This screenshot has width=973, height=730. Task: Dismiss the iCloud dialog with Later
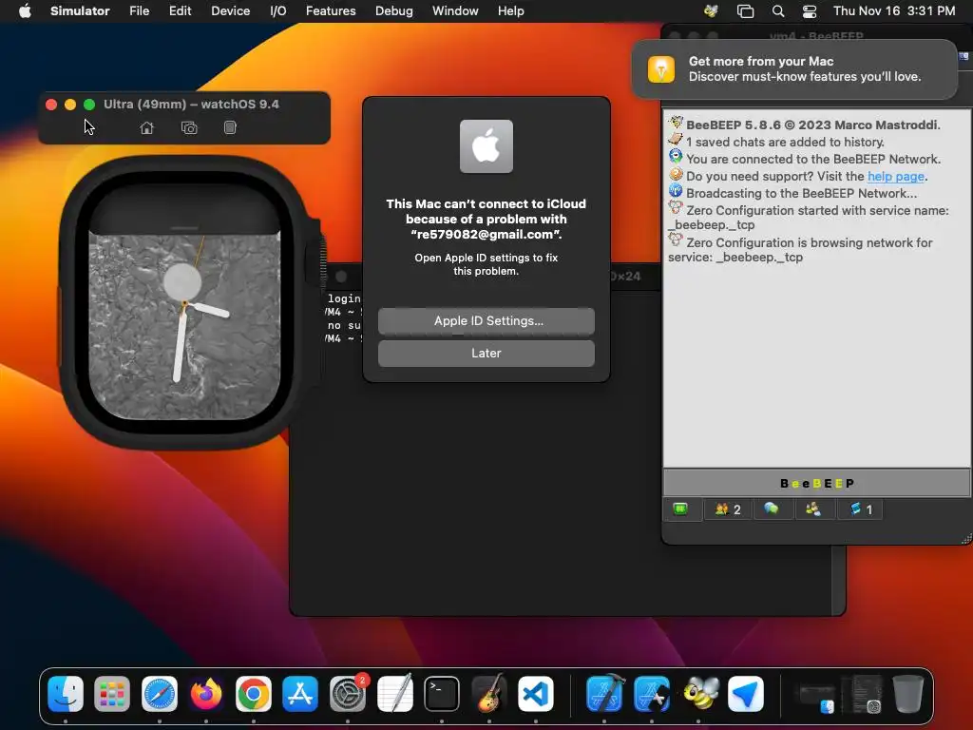(486, 354)
